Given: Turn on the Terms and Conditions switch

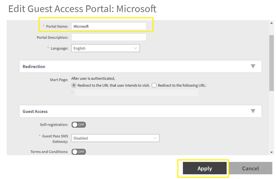Looking at the screenshot, I should coord(79,152).
